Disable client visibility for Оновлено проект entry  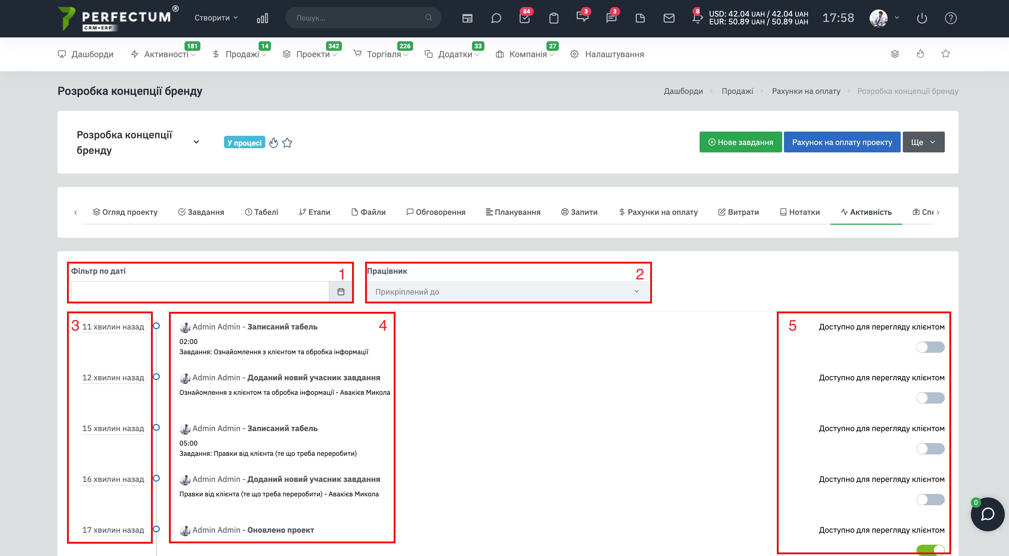click(930, 550)
